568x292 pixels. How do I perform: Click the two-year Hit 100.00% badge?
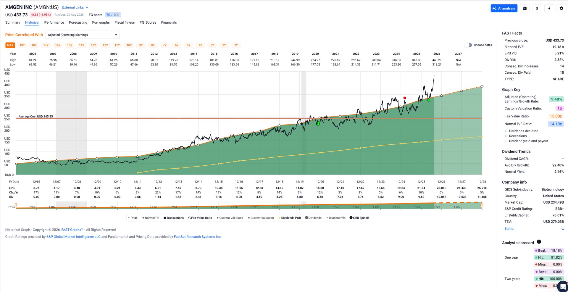548,279
